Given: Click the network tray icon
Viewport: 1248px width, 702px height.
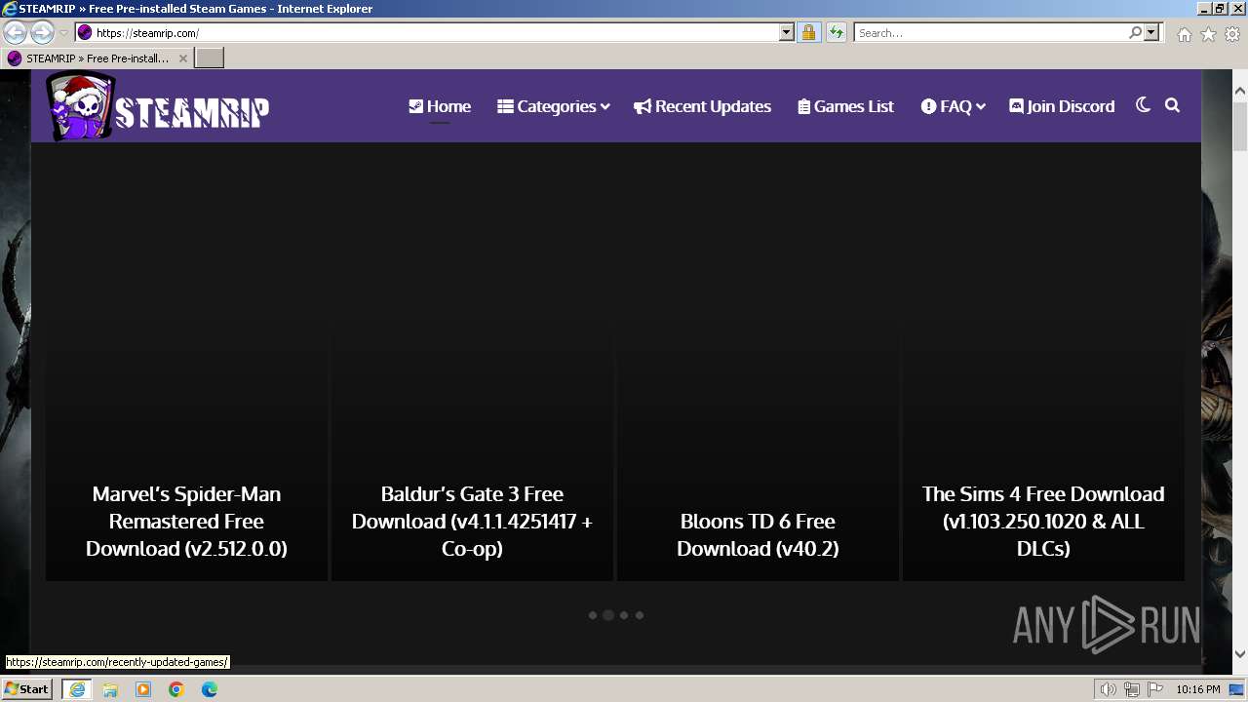Looking at the screenshot, I should (x=1132, y=689).
